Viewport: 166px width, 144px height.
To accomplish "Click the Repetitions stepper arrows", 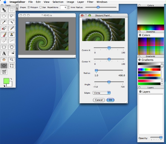I will 68,7.
